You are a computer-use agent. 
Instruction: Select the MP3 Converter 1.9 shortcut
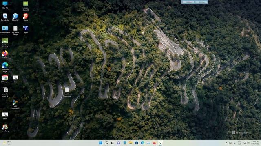pyautogui.click(x=15, y=104)
